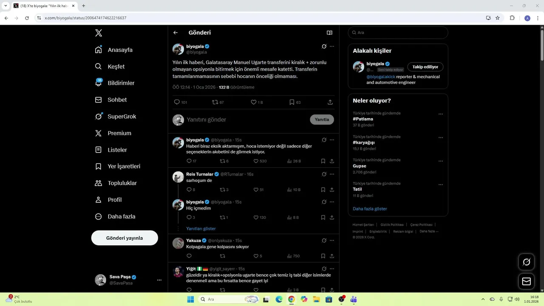This screenshot has height=306, width=544.
Task: Open Topluluklar in the sidebar
Action: tap(116, 183)
